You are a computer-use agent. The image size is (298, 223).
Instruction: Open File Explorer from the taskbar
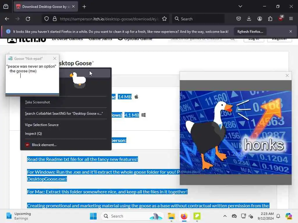point(171,216)
